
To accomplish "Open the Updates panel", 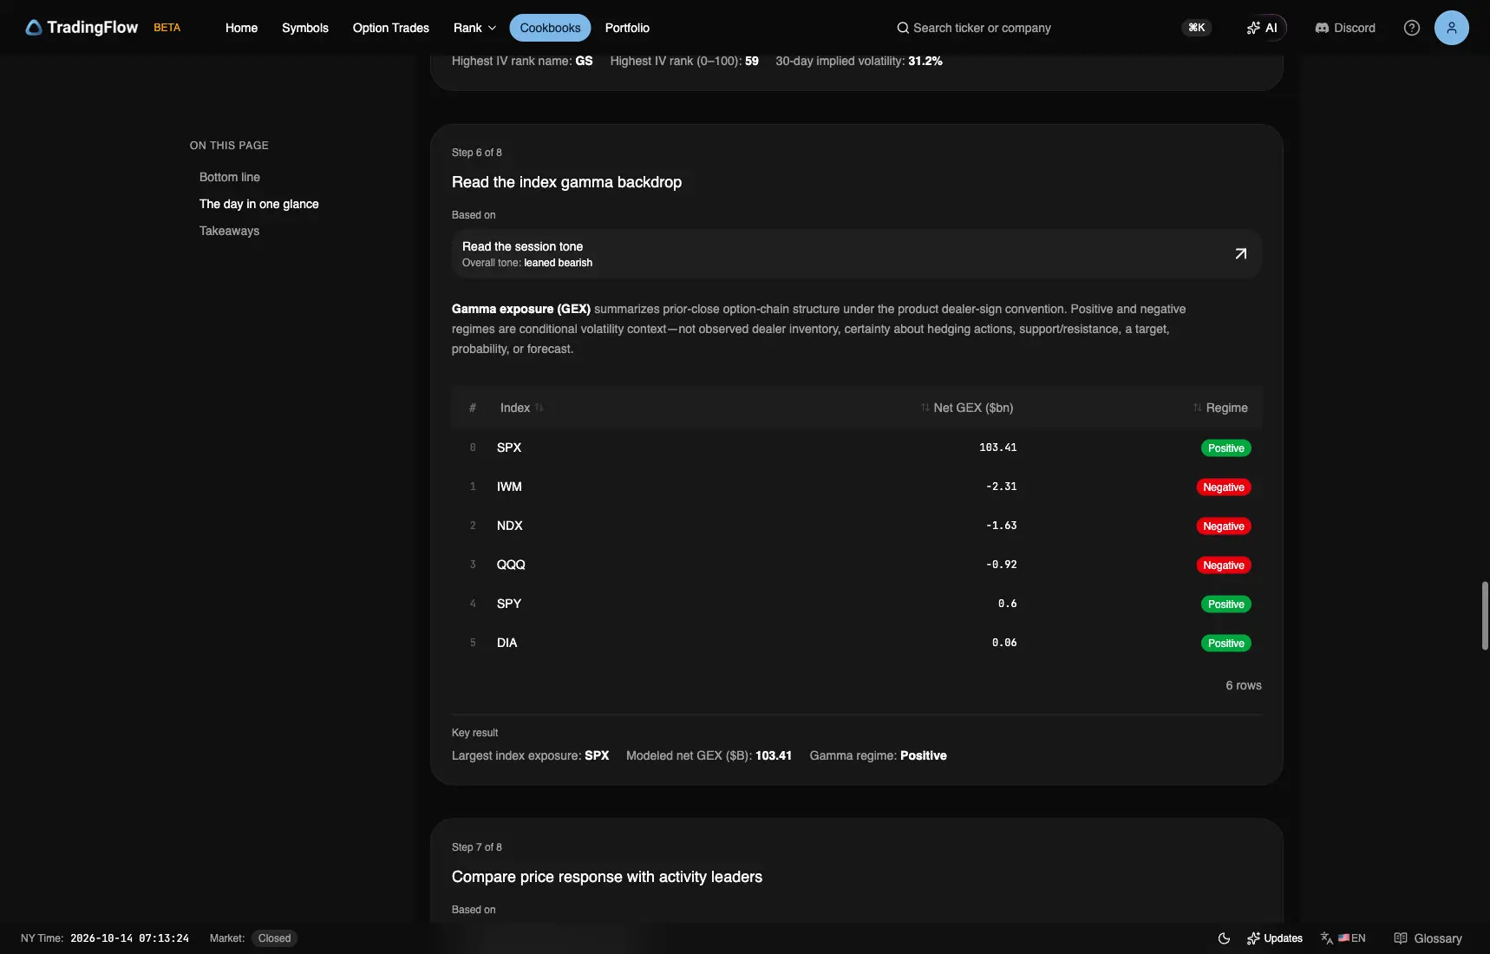I will coord(1274,938).
